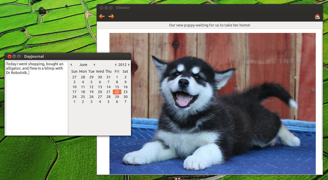Select the highlighted date 22 in calendar
This screenshot has width=328, height=180.
click(117, 92)
